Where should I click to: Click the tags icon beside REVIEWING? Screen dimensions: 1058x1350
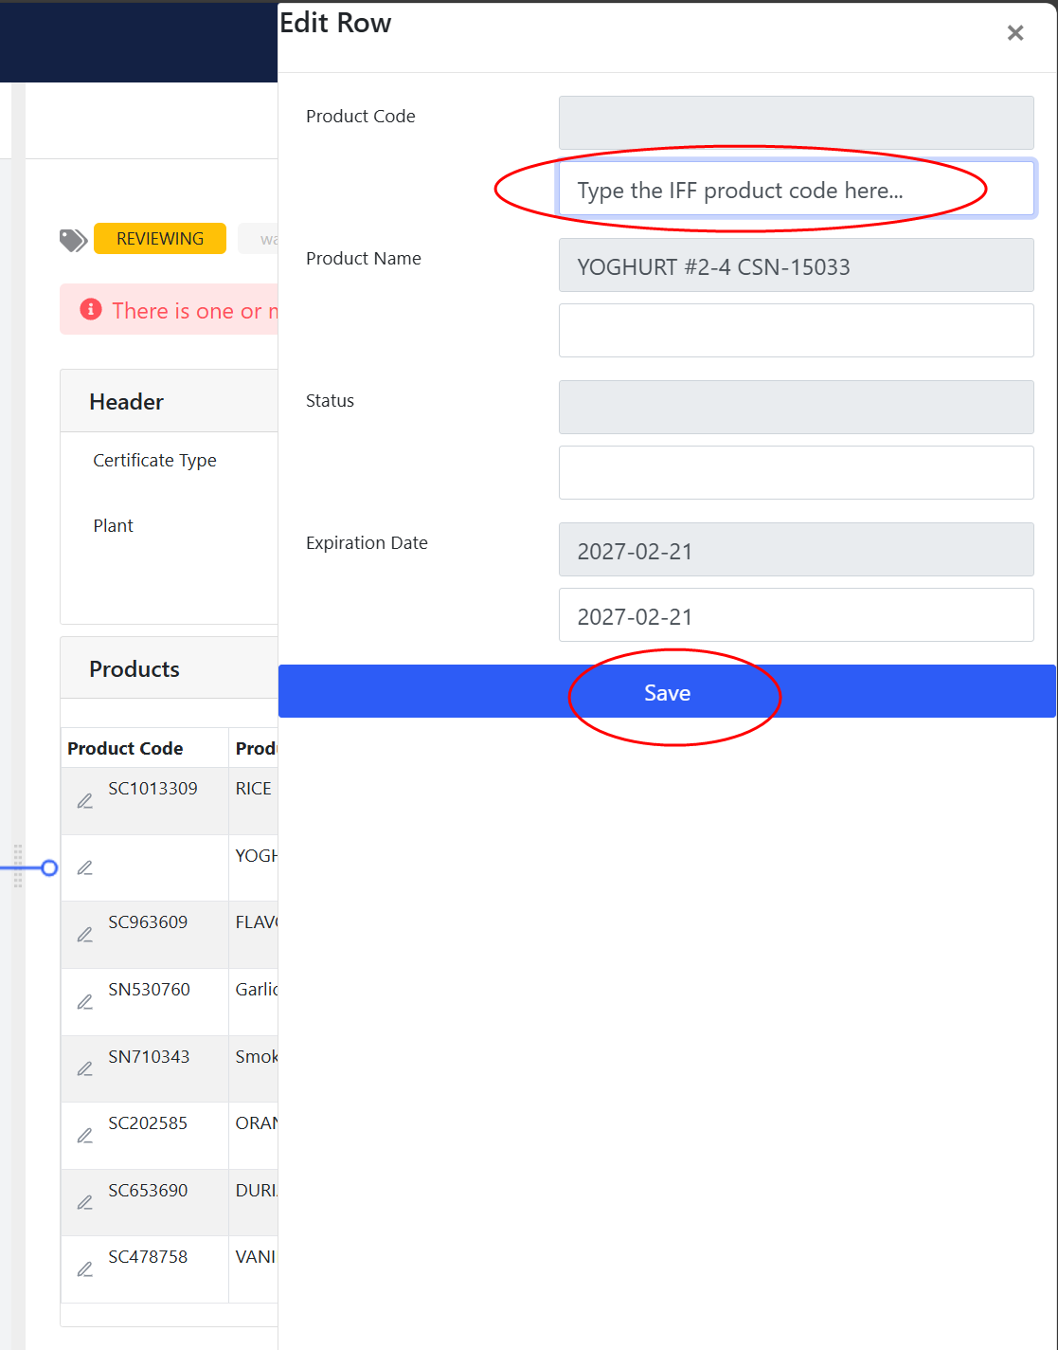(x=73, y=240)
